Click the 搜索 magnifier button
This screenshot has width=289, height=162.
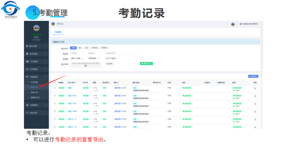click(x=110, y=64)
